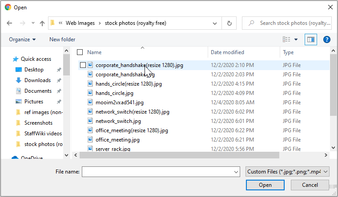Open the Downloads folder in Quick access

tap(37, 80)
